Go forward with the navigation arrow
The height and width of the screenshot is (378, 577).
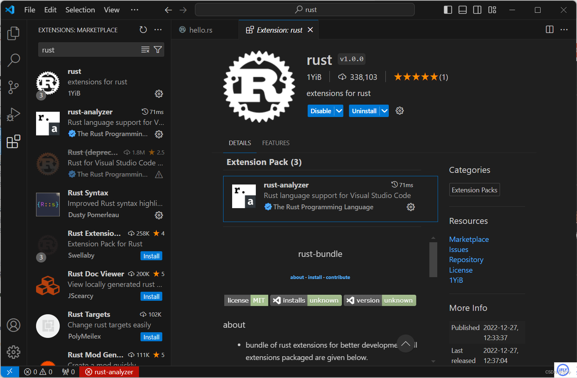(x=183, y=10)
